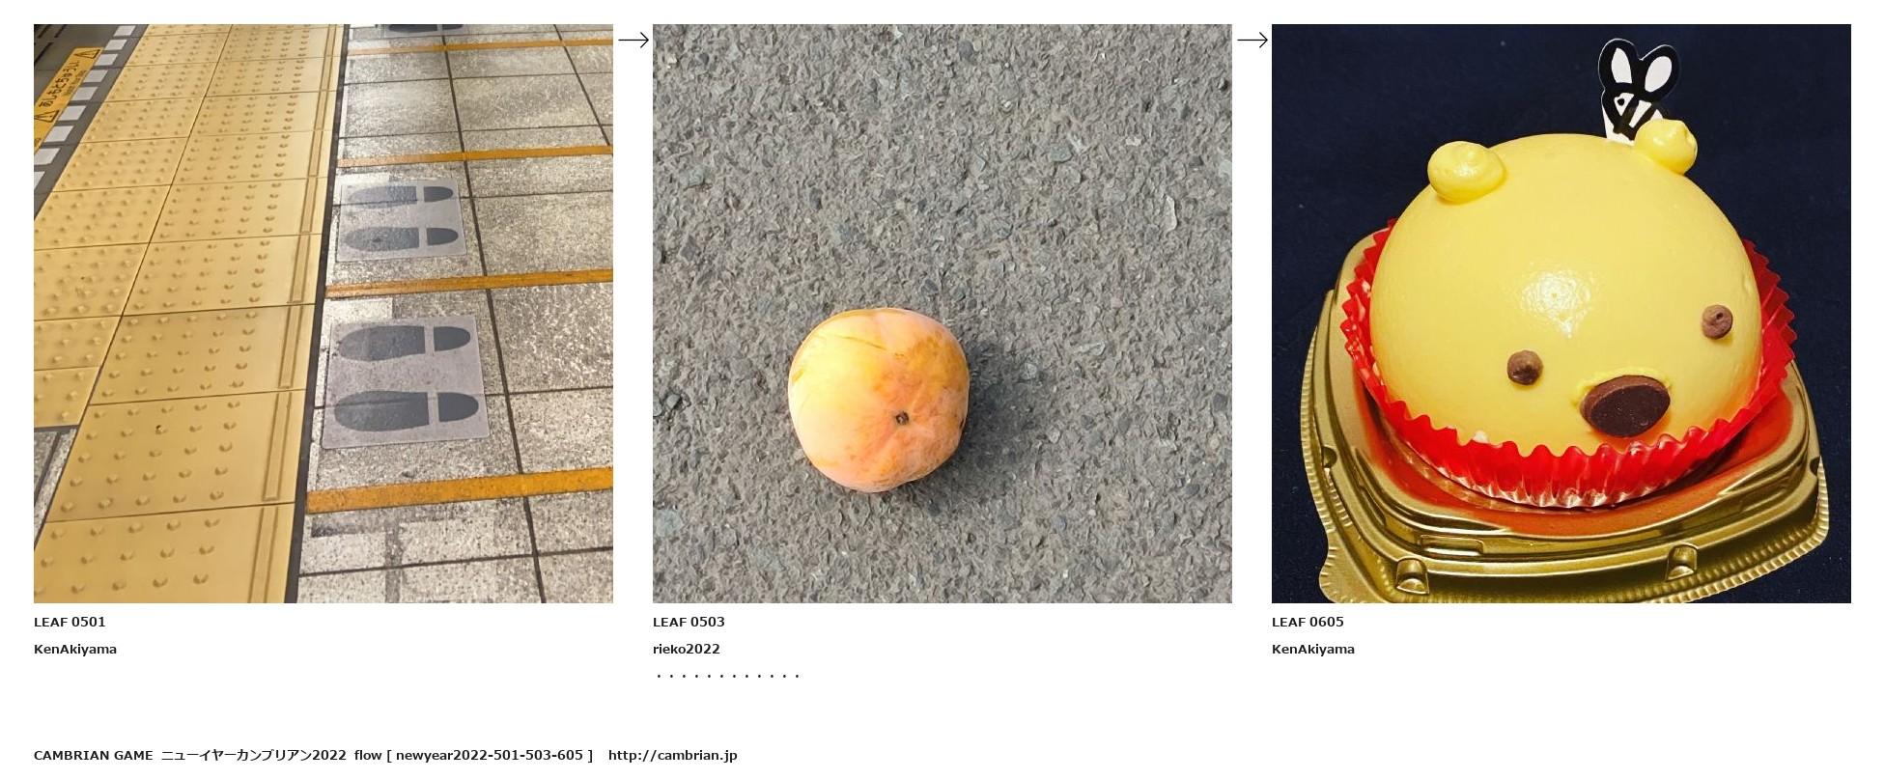Image resolution: width=1885 pixels, height=779 pixels.
Task: Click the dotted comment line under rieko2022
Action: coord(728,676)
